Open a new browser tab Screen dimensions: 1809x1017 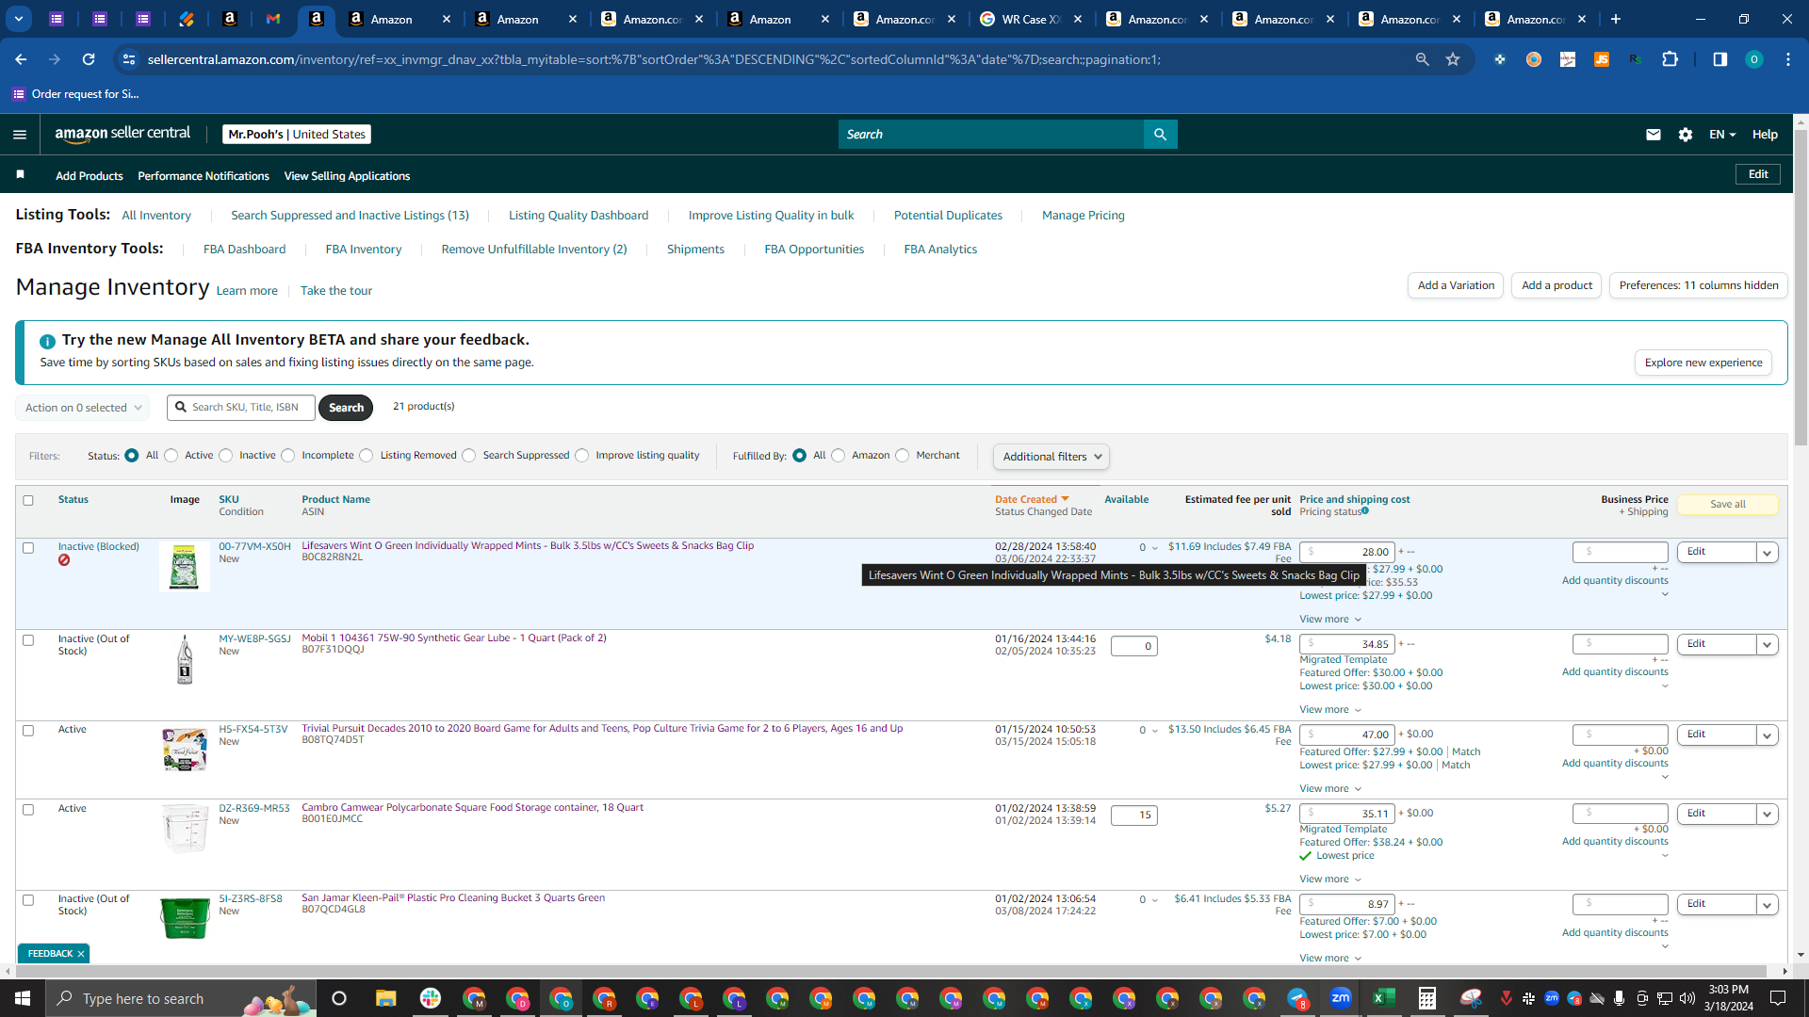[x=1616, y=19]
